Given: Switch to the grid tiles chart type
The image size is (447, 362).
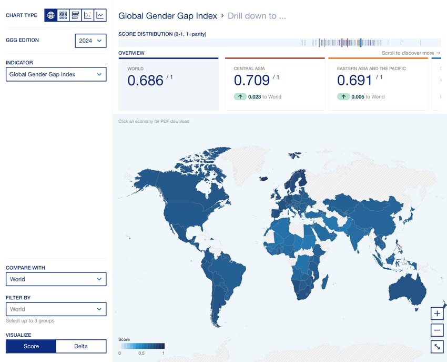Looking at the screenshot, I should click(x=63, y=15).
